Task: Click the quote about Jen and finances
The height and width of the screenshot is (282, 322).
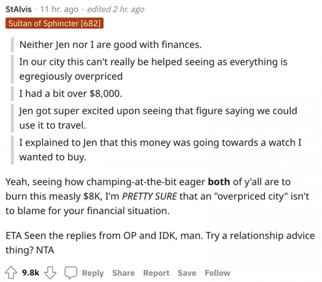Action: tap(110, 46)
